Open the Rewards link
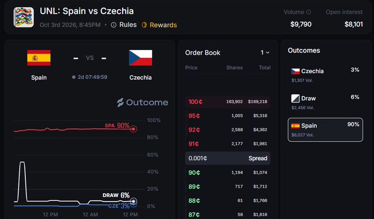The width and height of the screenshot is (374, 219). click(x=163, y=25)
